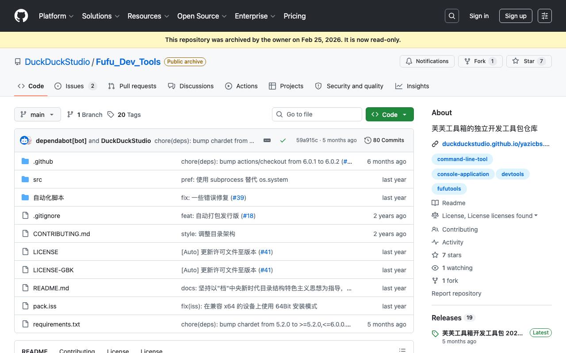Click the Go to file search field
Screen dimensions: 566x353
(317, 114)
